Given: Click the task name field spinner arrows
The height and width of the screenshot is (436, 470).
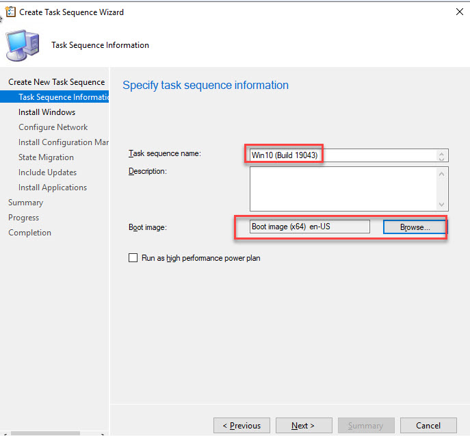Looking at the screenshot, I should pos(442,155).
